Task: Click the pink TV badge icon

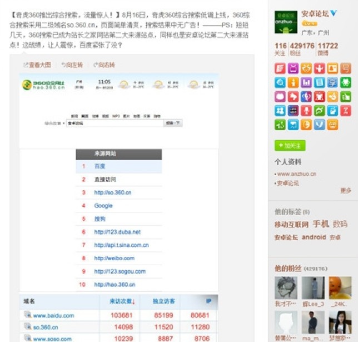Action: (x=293, y=69)
